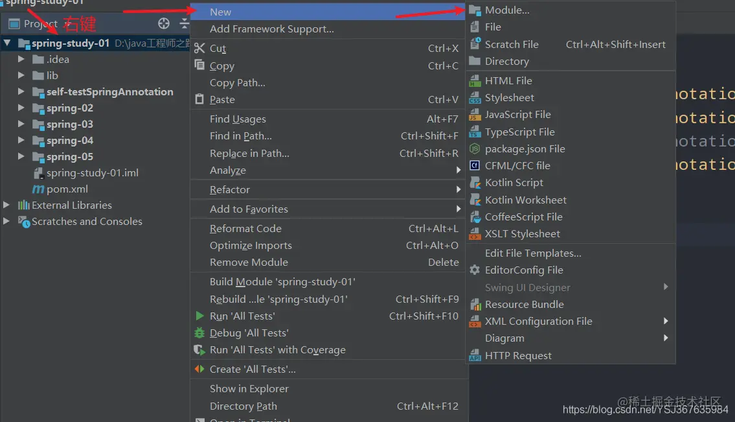Click the Paste clipboard icon

[199, 99]
